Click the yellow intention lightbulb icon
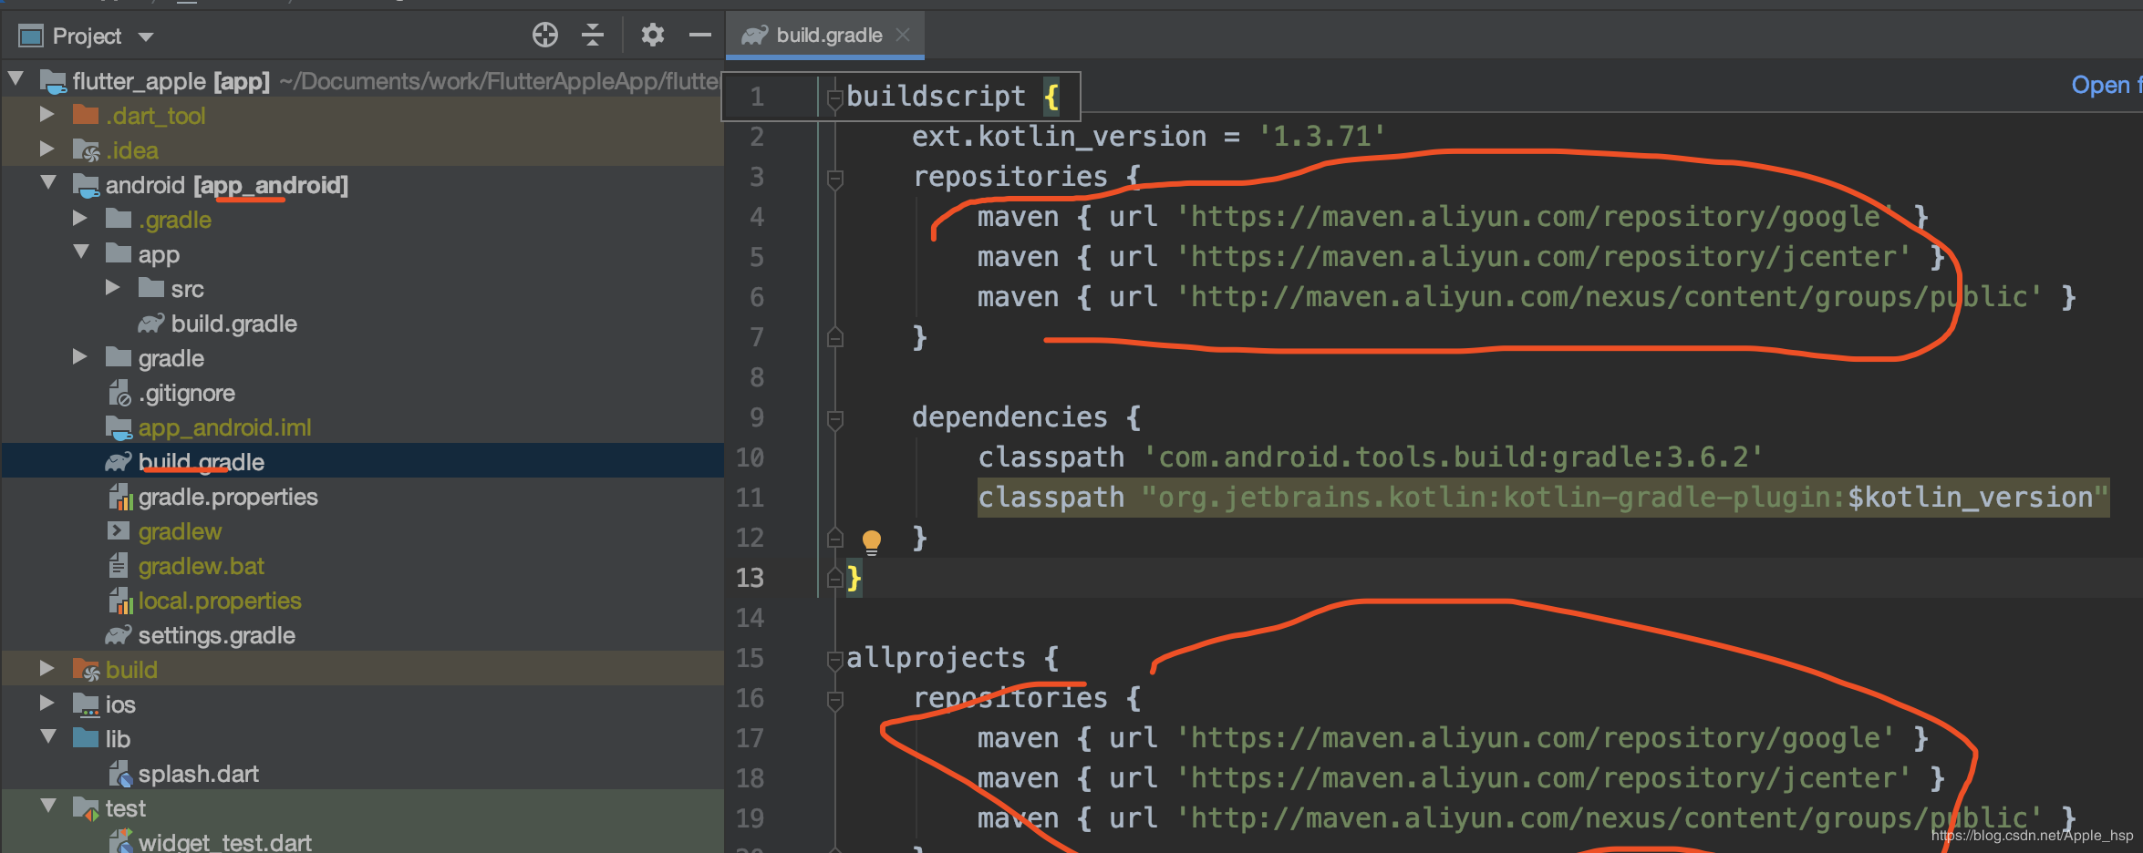The height and width of the screenshot is (853, 2143). click(x=872, y=542)
